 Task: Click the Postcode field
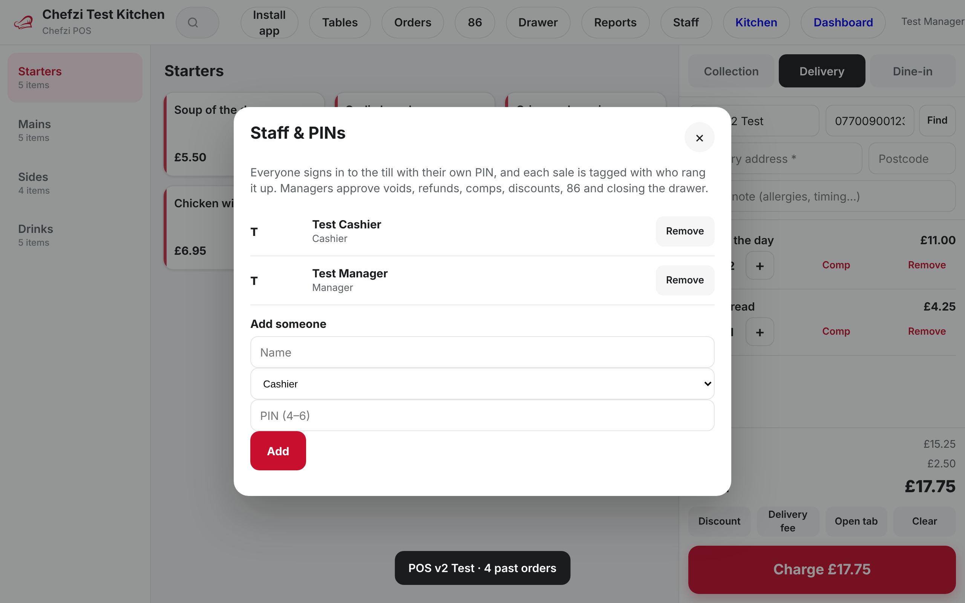click(912, 158)
